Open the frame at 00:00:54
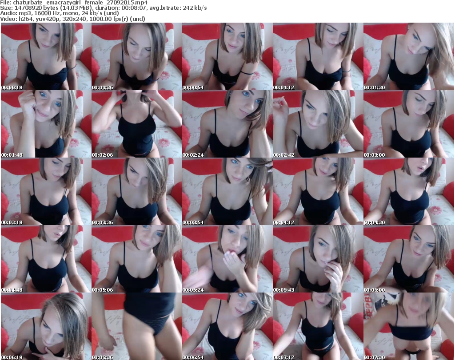The width and height of the screenshot is (455, 360). click(x=227, y=56)
